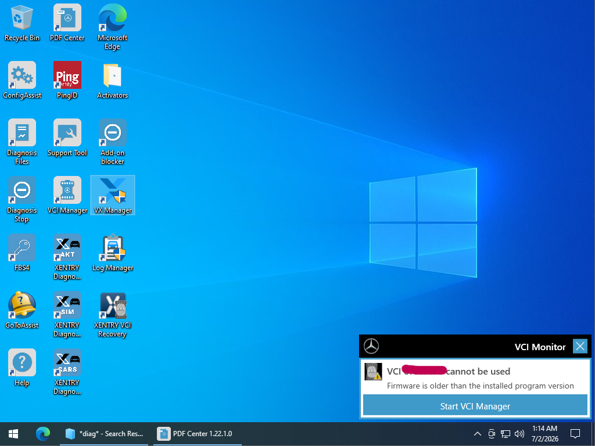Select the VCI Manager desktop icon
The height and width of the screenshot is (446, 595).
click(x=67, y=196)
